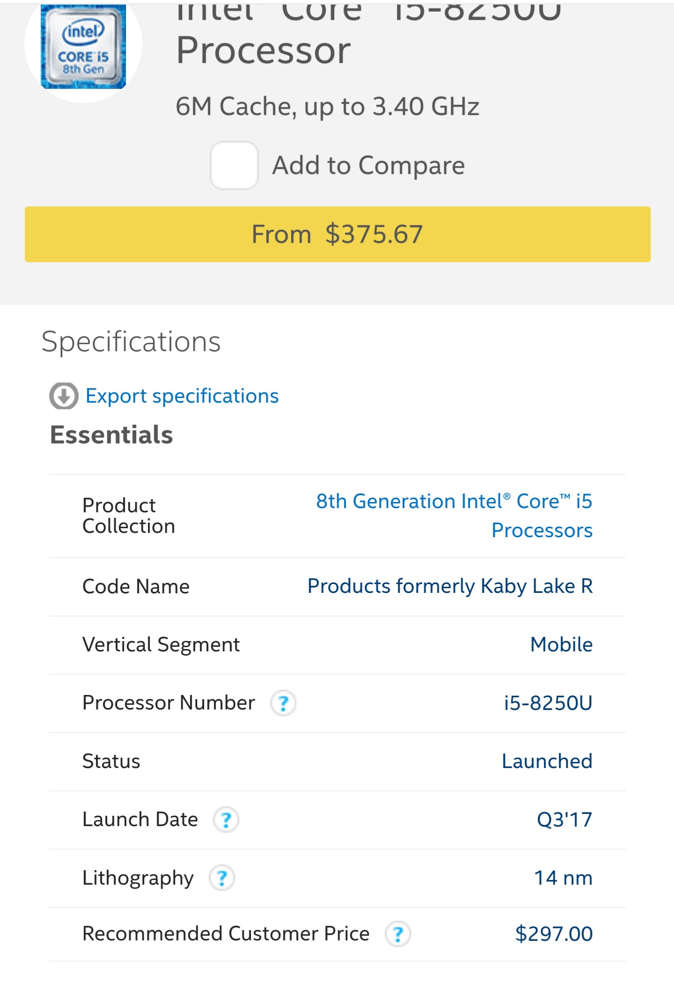Click the From $375.67 price button
674x997 pixels.
click(x=337, y=234)
